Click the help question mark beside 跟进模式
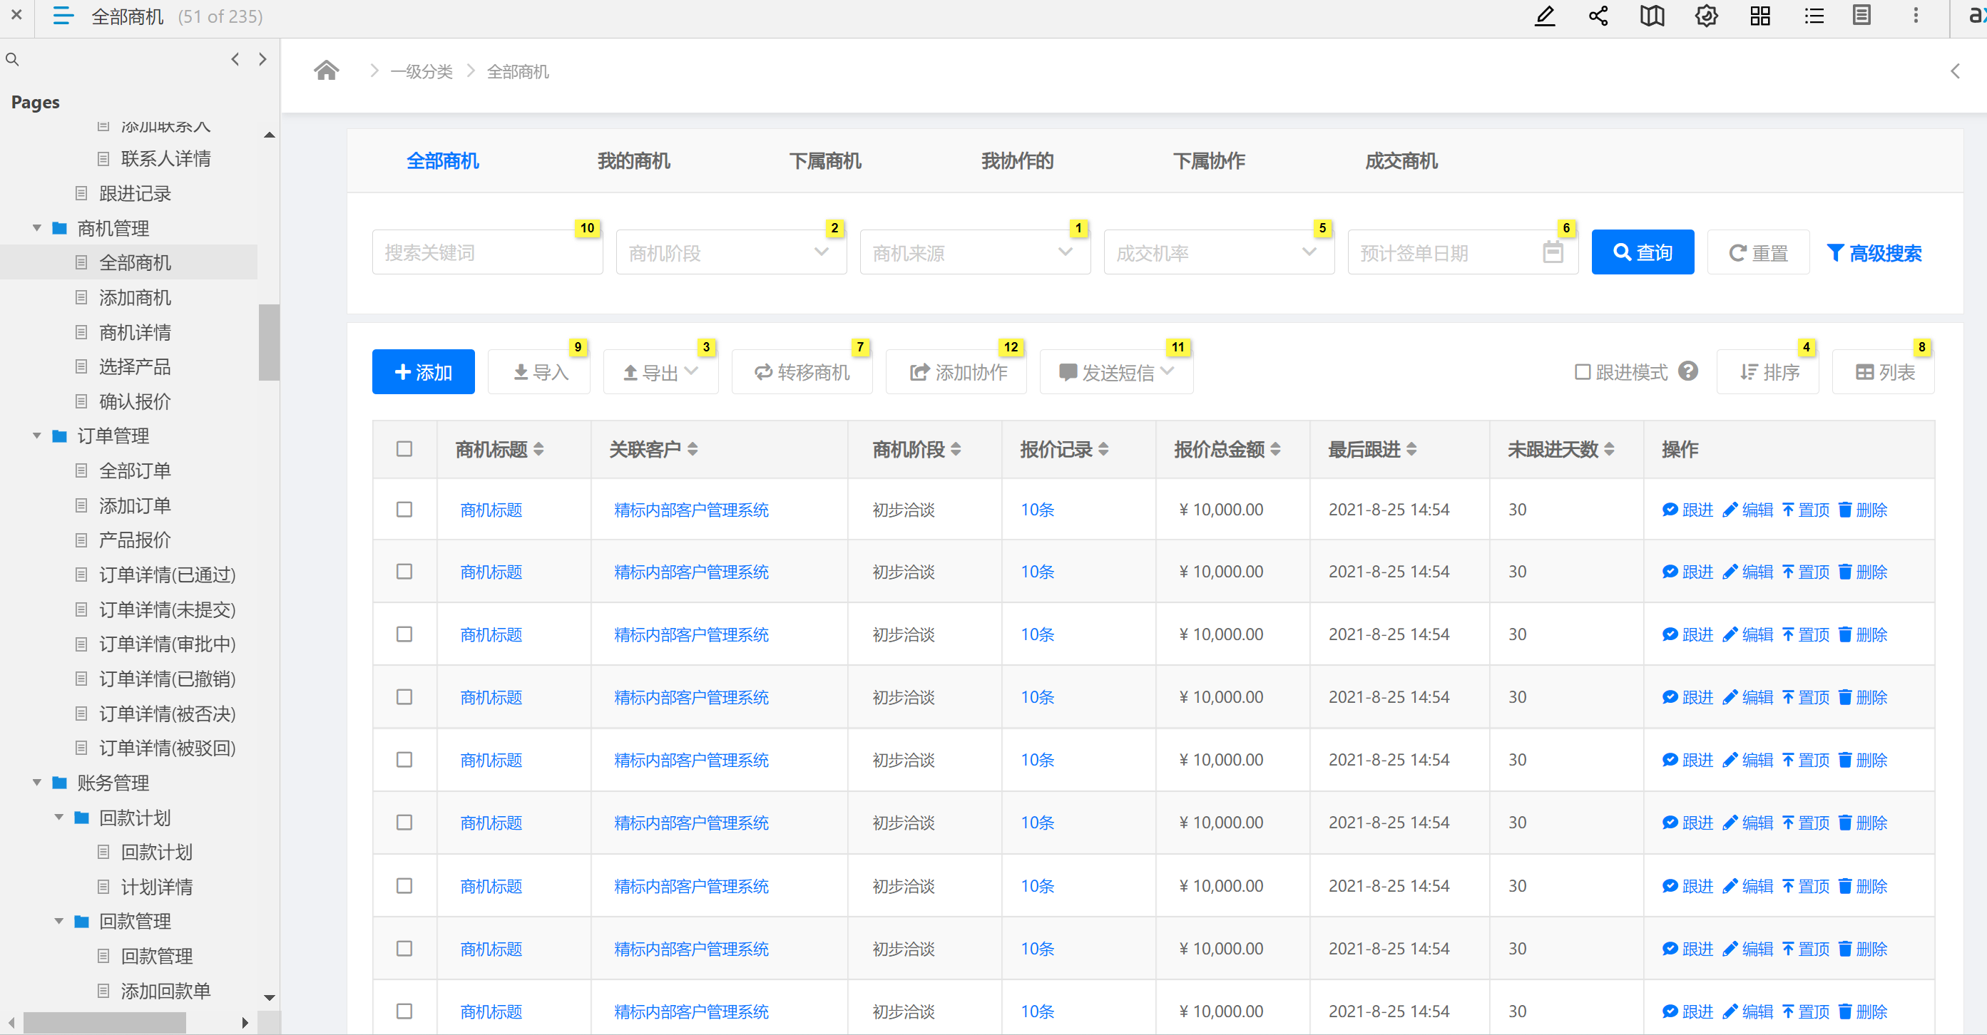Viewport: 1987px width, 1035px height. (1687, 371)
